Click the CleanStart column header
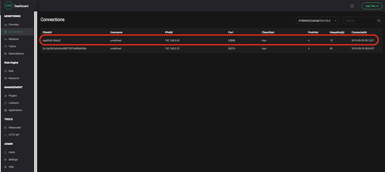The image size is (385, 172). pos(268,32)
